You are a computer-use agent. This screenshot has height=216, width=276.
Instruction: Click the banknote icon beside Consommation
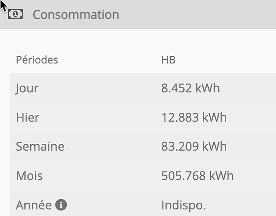[15, 14]
